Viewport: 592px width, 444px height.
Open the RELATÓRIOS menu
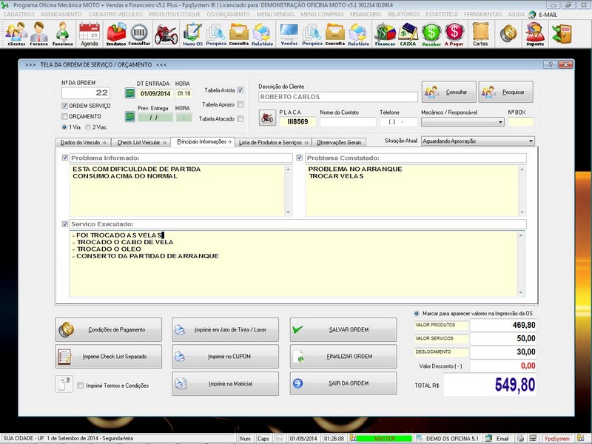403,14
